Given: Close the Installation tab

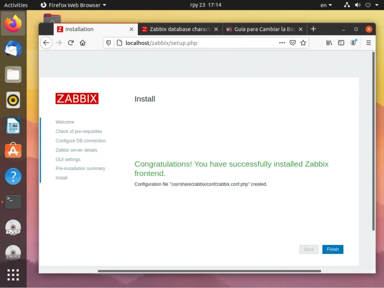Looking at the screenshot, I should pyautogui.click(x=131, y=29).
